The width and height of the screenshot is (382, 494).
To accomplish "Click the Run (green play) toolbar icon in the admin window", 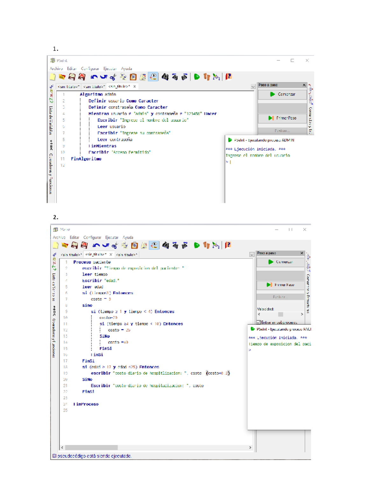I will pyautogui.click(x=197, y=77).
